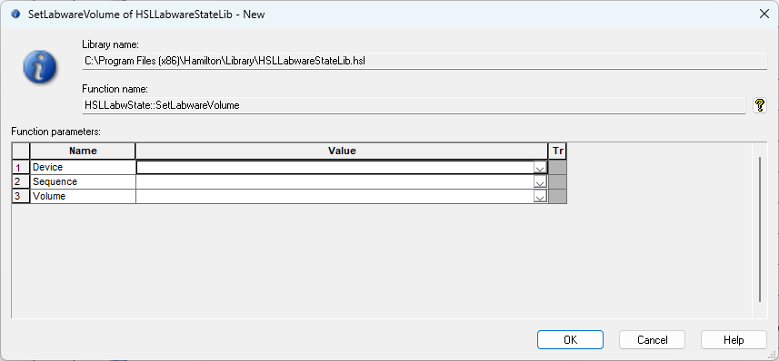Click the gray Tr cell for Device

pyautogui.click(x=557, y=167)
